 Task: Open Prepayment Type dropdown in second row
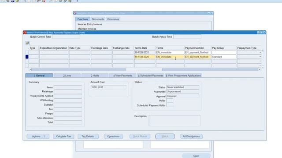pos(260,57)
